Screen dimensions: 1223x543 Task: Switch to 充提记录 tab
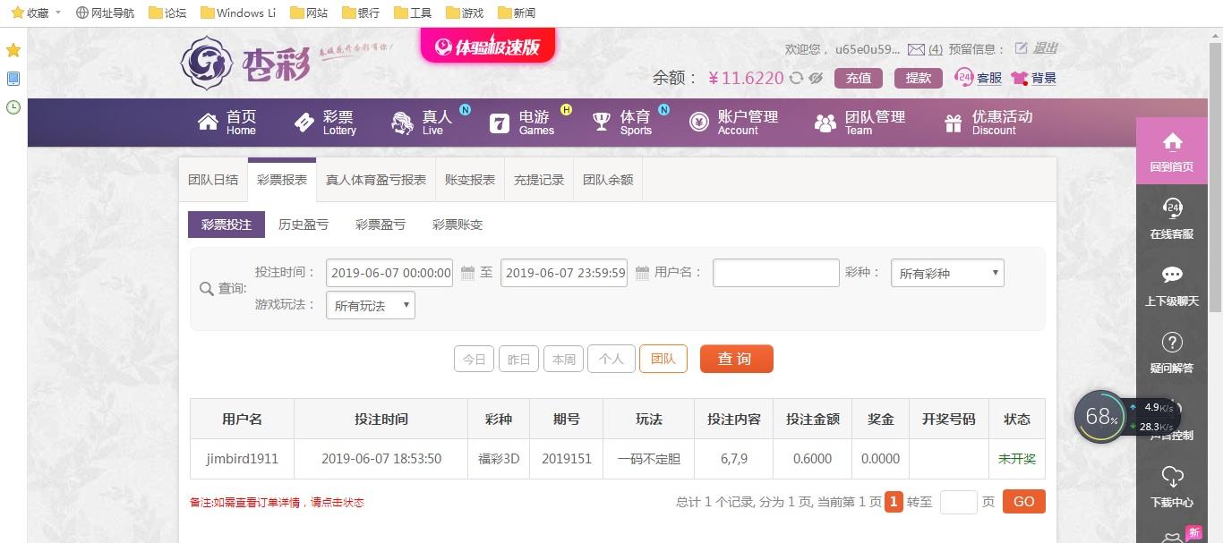[539, 180]
